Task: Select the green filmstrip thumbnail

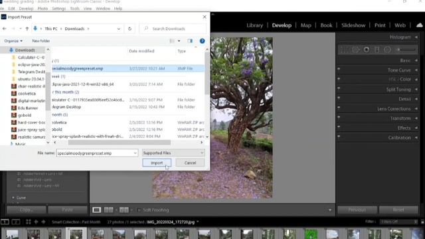Action: click(311, 234)
